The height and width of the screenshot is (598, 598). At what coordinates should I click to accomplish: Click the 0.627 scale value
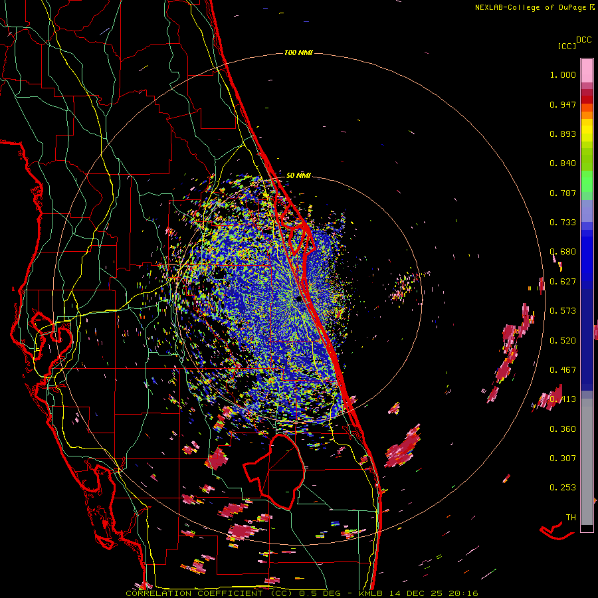pyautogui.click(x=563, y=282)
